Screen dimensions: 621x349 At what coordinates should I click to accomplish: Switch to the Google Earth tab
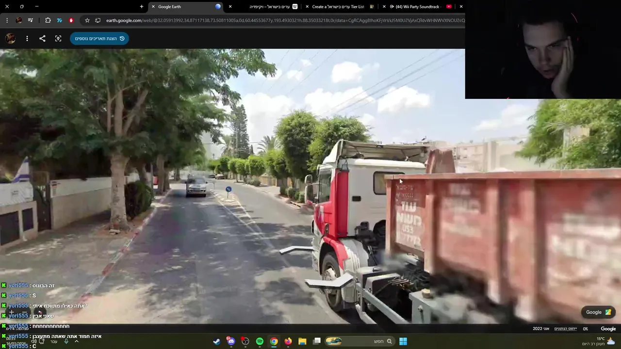(186, 6)
